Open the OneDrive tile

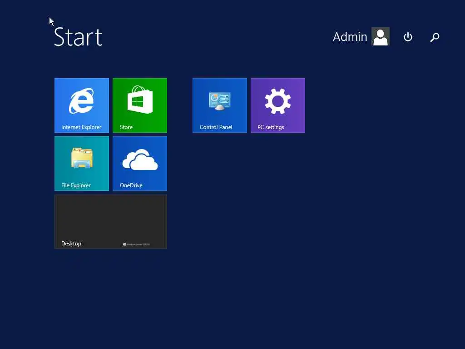[x=140, y=164]
